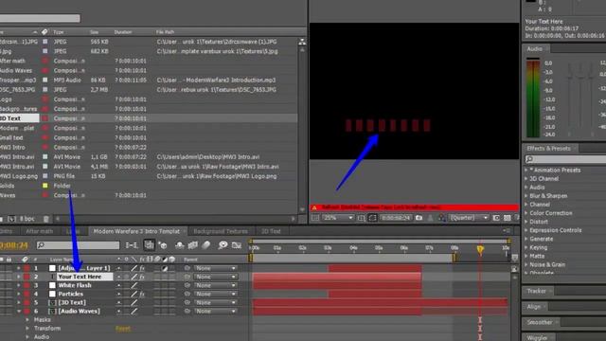Image resolution: width=606 pixels, height=341 pixels.
Task: Click the grid and guide options icon in the viewer
Action: click(x=361, y=218)
